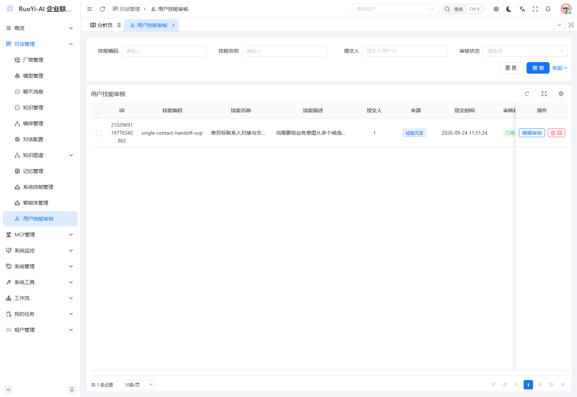Open the language translation icon

pos(522,9)
